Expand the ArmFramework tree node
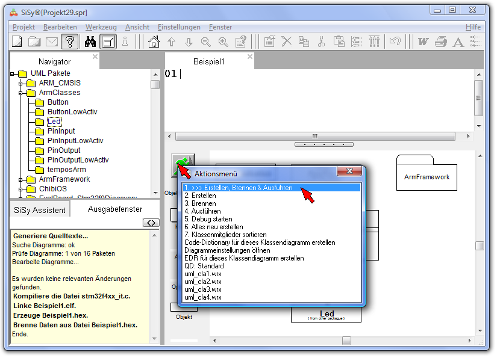497x358 pixels. point(21,179)
